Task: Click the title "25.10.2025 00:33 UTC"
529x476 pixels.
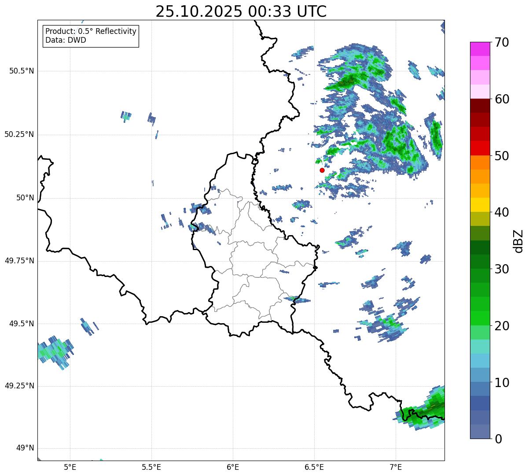Action: pyautogui.click(x=241, y=11)
